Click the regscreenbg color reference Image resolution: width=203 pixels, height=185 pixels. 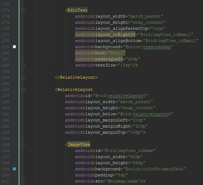point(157,47)
